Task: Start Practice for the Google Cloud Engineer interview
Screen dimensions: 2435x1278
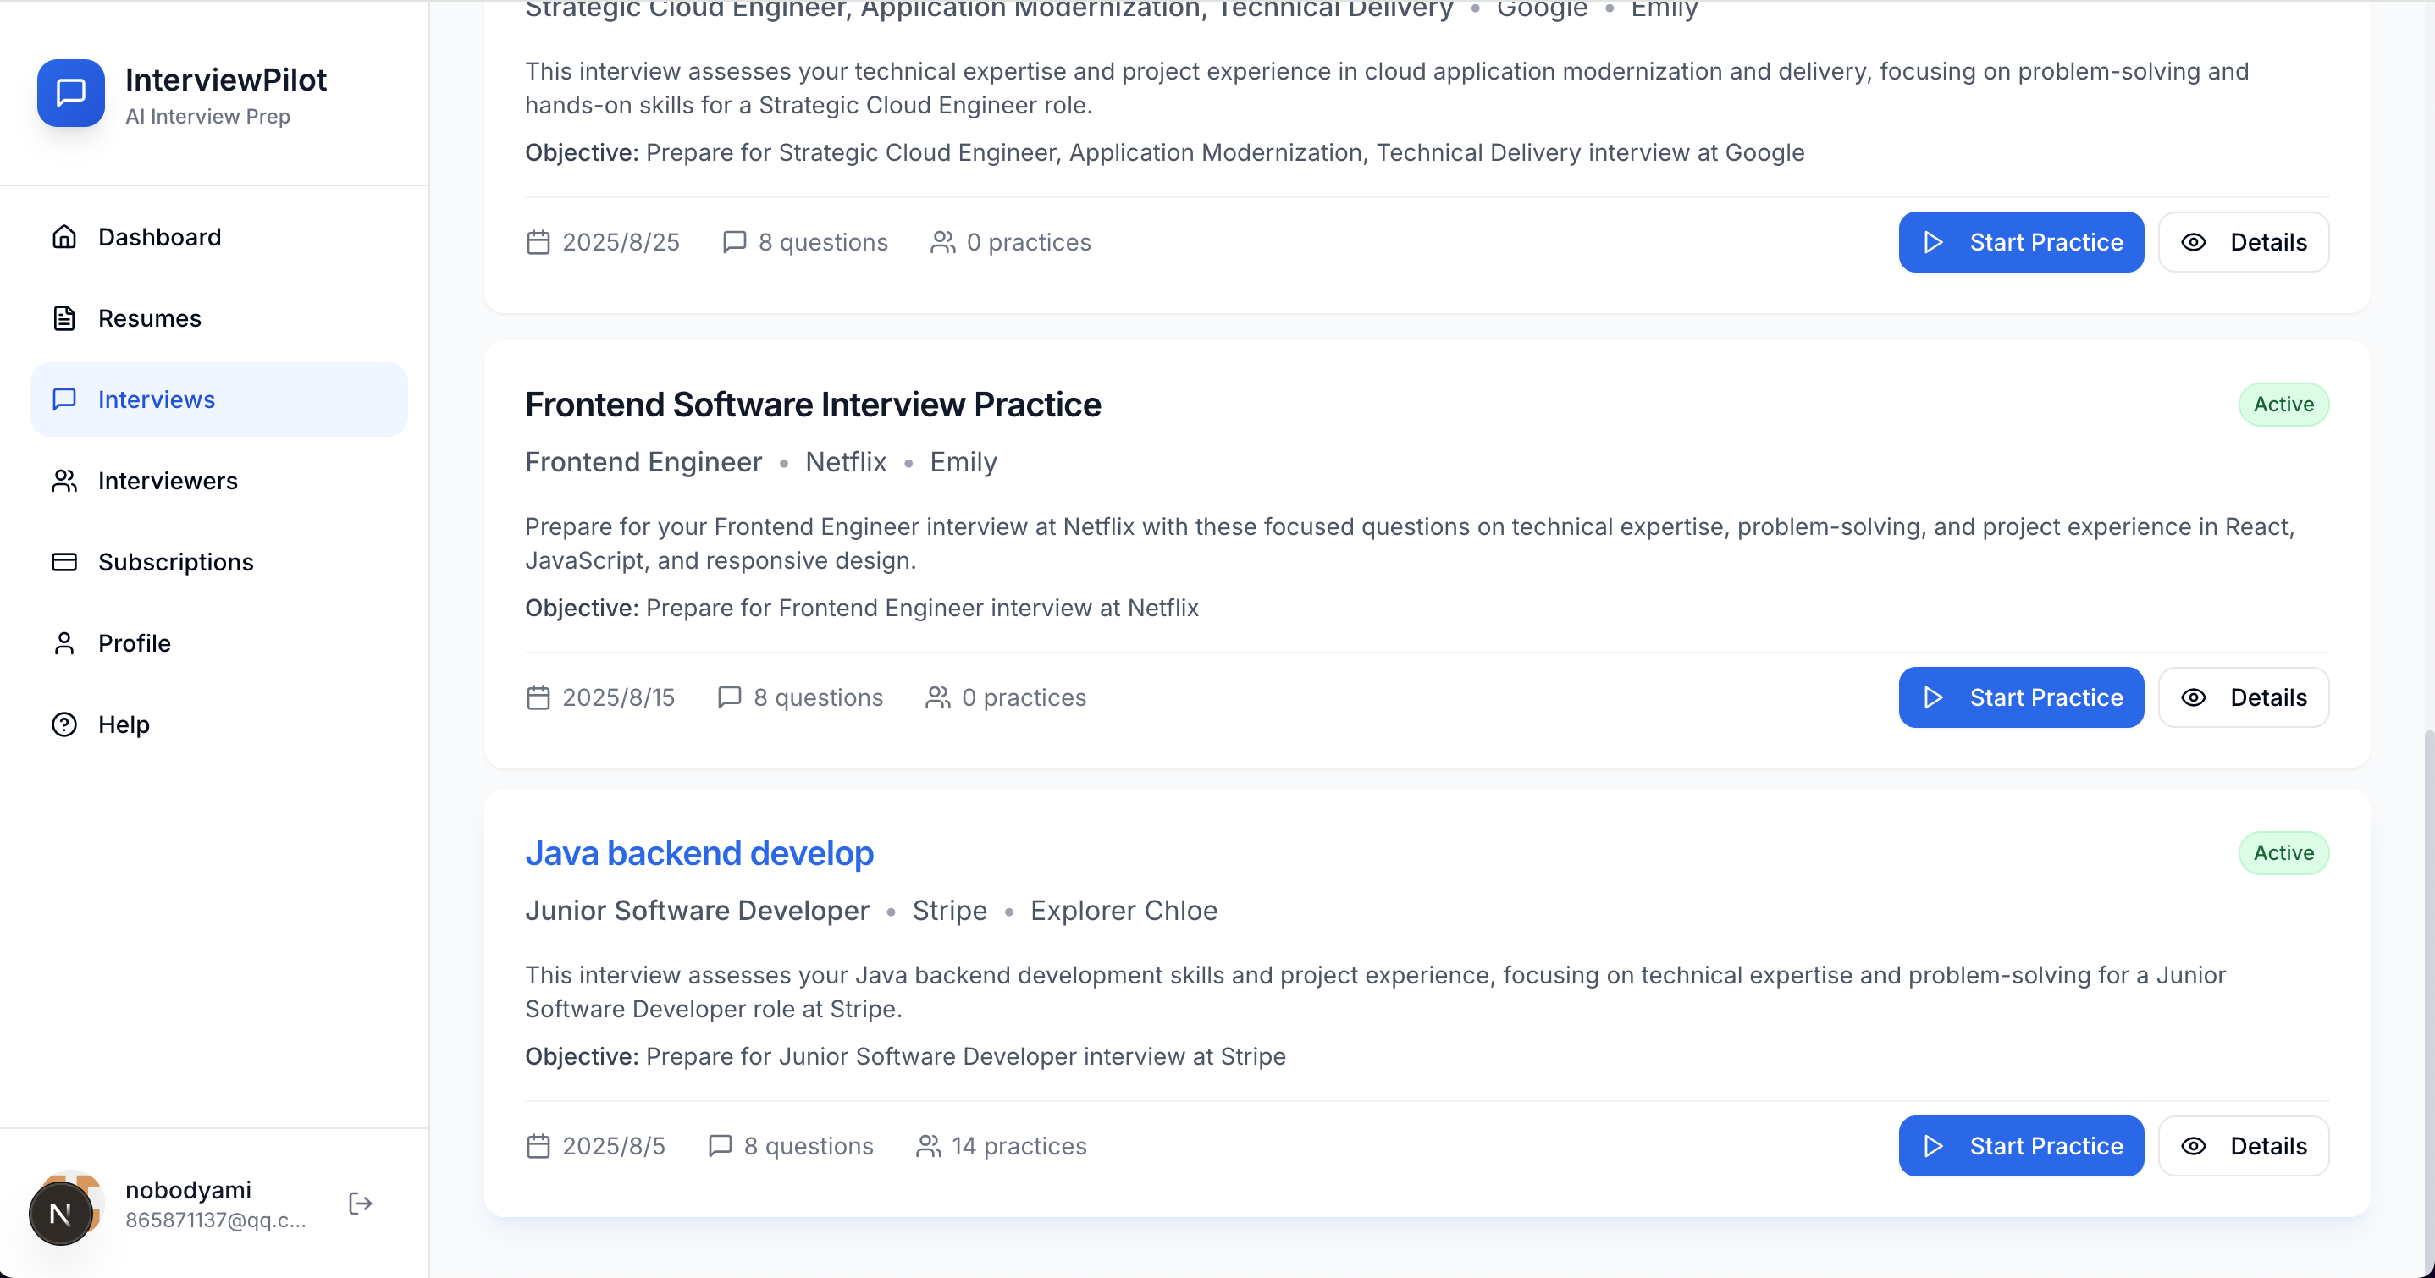Action: click(2021, 242)
